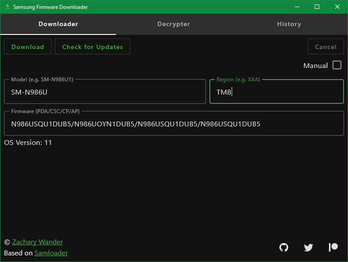The image size is (348, 262).
Task: Switch to the Decrypter tab
Action: click(174, 24)
